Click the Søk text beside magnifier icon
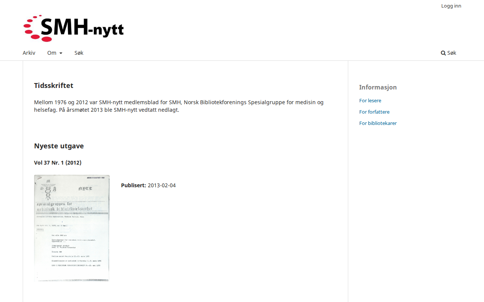Viewport: 484px width, 302px height. pos(451,53)
